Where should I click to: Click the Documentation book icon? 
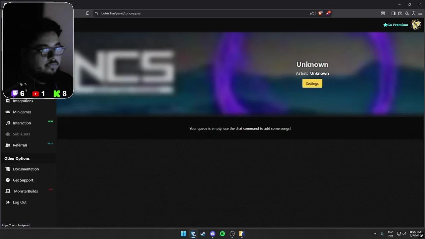[8, 169]
